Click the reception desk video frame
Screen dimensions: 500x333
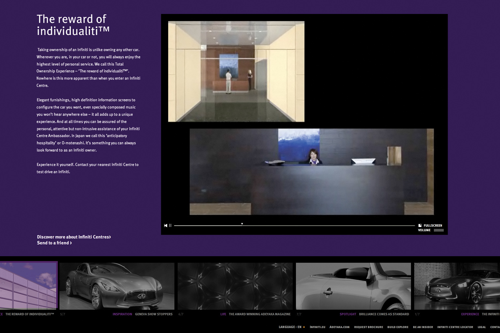pyautogui.click(x=312, y=172)
